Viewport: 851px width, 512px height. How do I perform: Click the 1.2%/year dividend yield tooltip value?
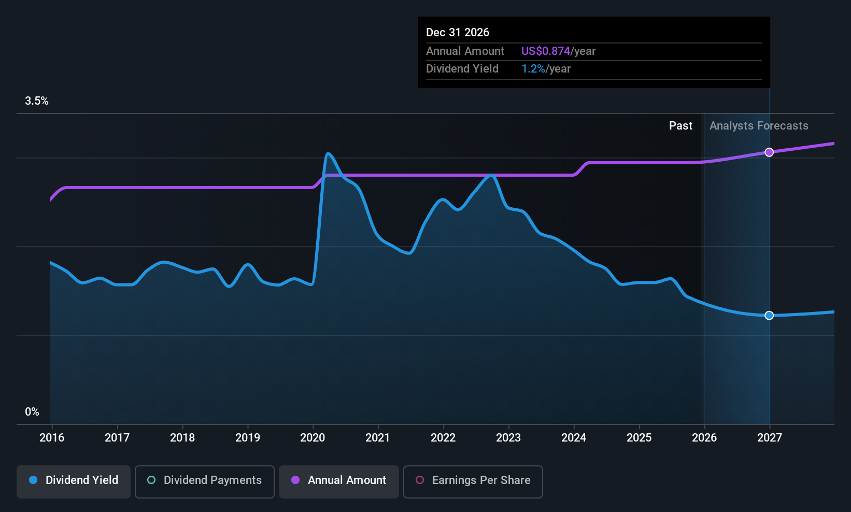pos(546,69)
